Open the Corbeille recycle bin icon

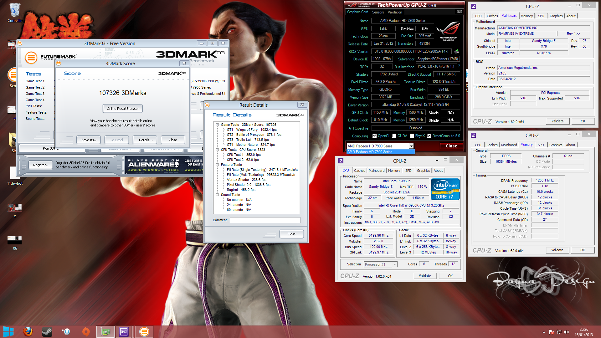coord(15,13)
